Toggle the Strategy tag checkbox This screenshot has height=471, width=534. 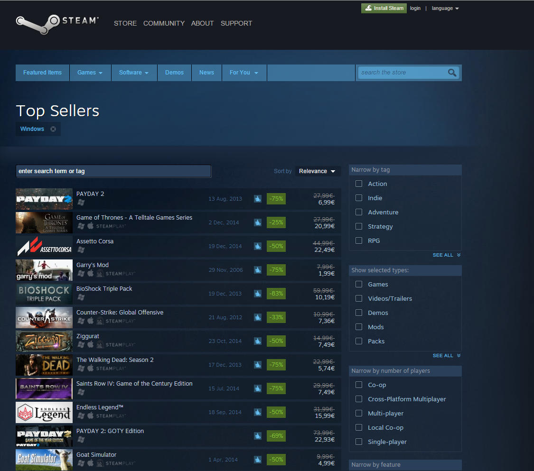[x=359, y=226]
